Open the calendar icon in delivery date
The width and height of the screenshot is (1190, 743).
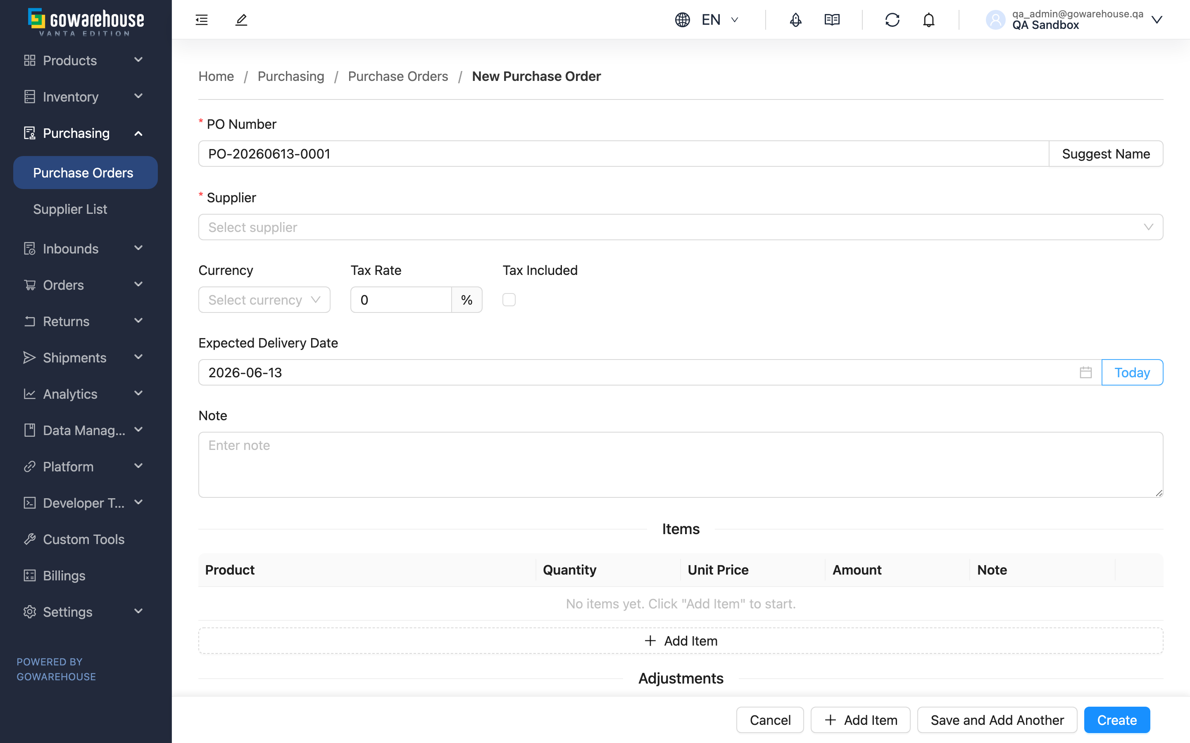pos(1086,372)
